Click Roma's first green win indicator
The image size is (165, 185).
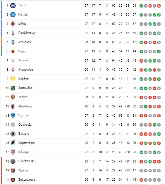(141, 52)
